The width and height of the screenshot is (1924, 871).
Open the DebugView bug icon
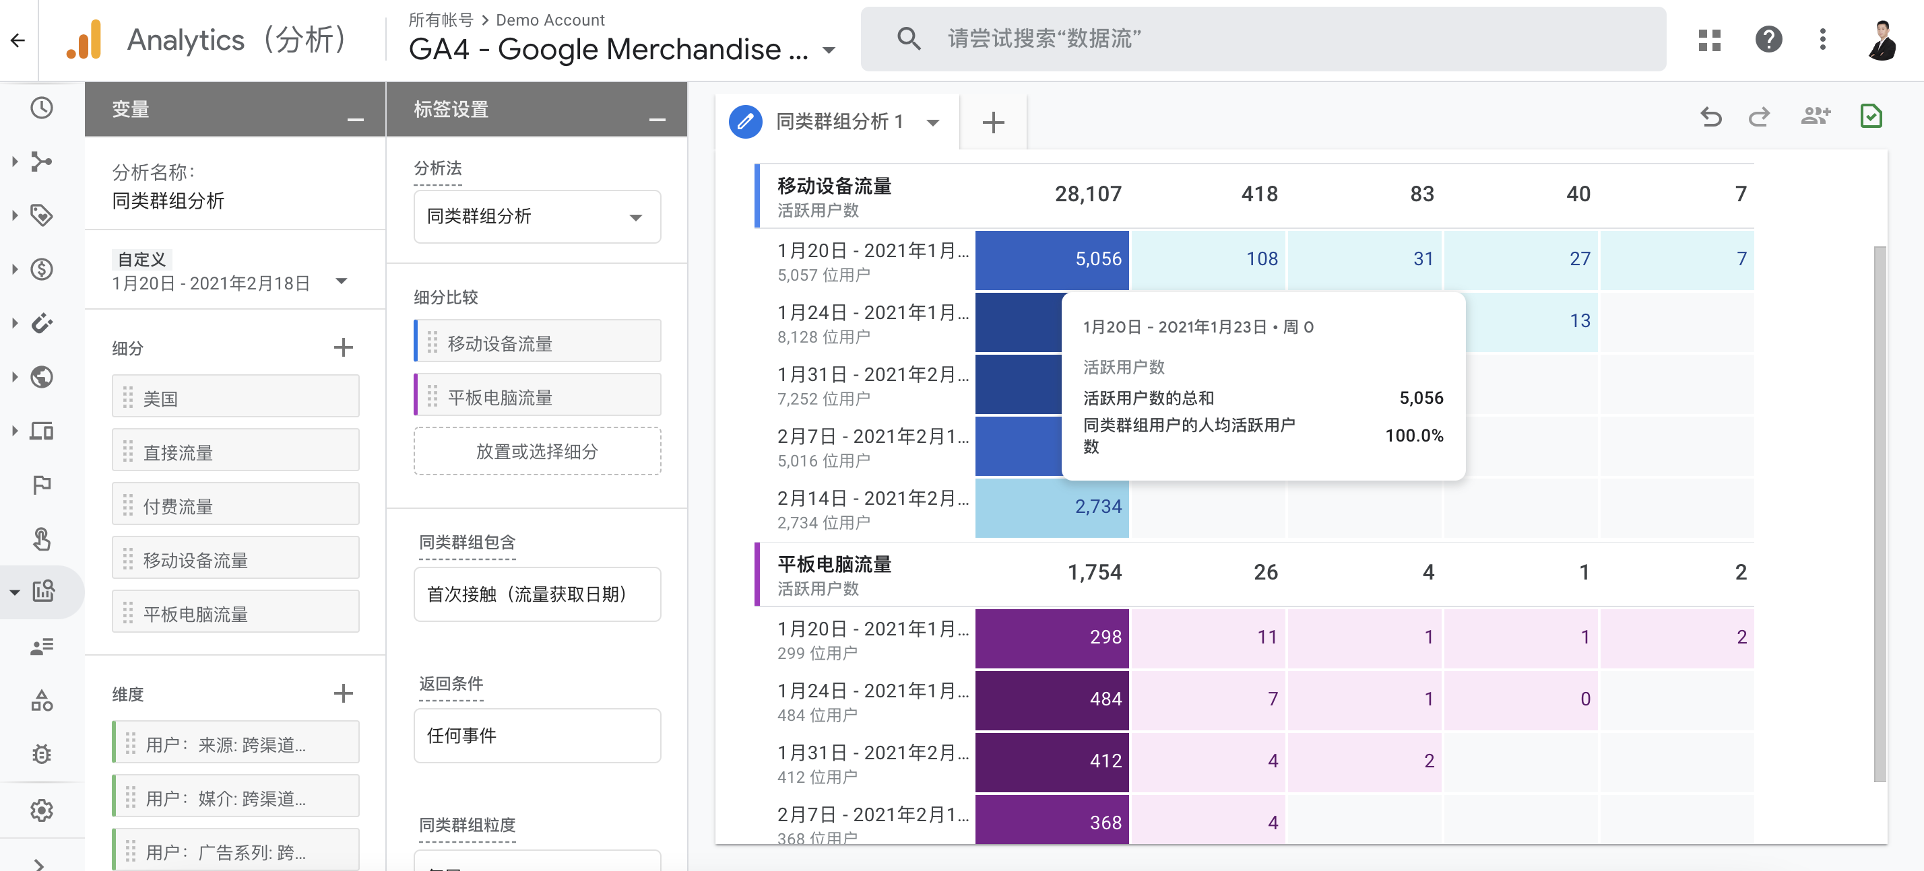pos(42,755)
